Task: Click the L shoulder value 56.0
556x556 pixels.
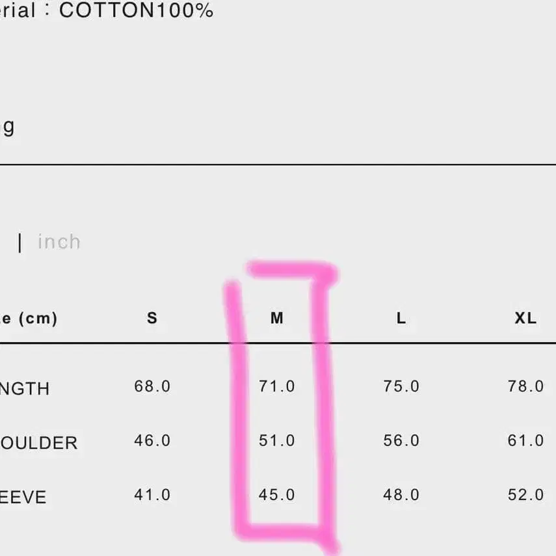Action: click(401, 441)
